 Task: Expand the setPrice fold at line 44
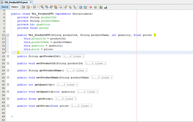pos(8,106)
